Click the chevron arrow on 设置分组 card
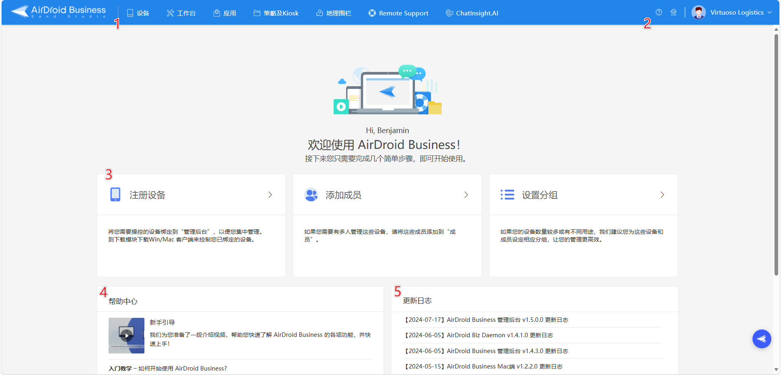 click(662, 195)
